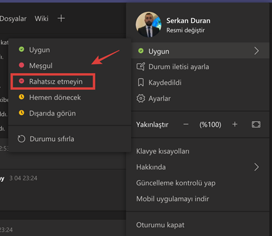272x236 pixels.
Task: Click Serkan Duran profile picture
Action: pos(148,24)
